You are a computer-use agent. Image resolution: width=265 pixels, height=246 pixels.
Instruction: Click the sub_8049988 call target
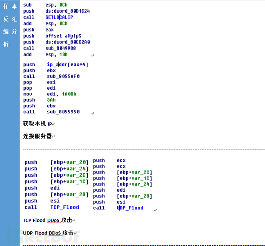click(61, 48)
